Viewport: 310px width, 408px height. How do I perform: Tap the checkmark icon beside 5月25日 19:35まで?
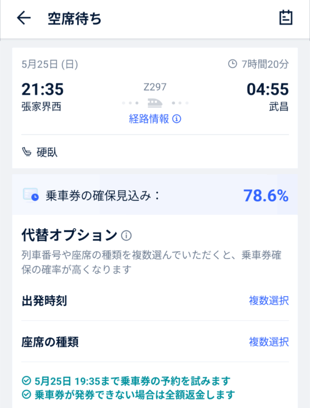click(x=26, y=381)
